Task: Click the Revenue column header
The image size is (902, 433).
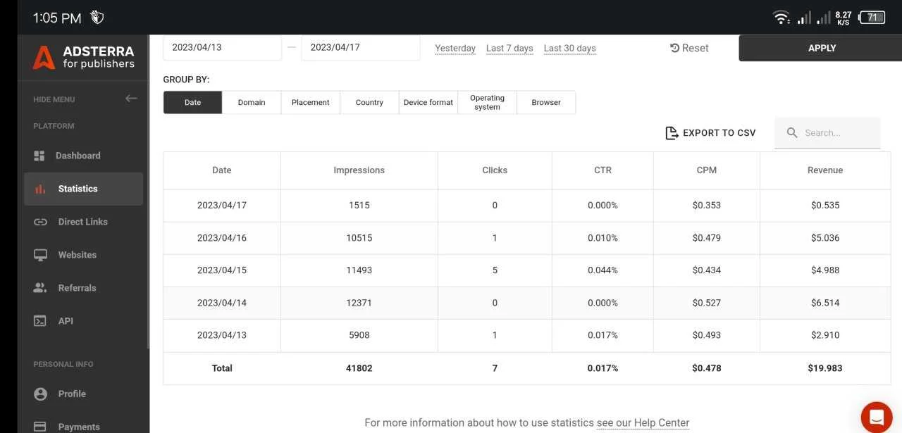Action: point(825,170)
